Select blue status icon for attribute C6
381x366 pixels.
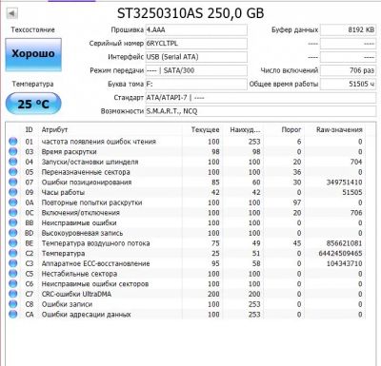(x=13, y=283)
